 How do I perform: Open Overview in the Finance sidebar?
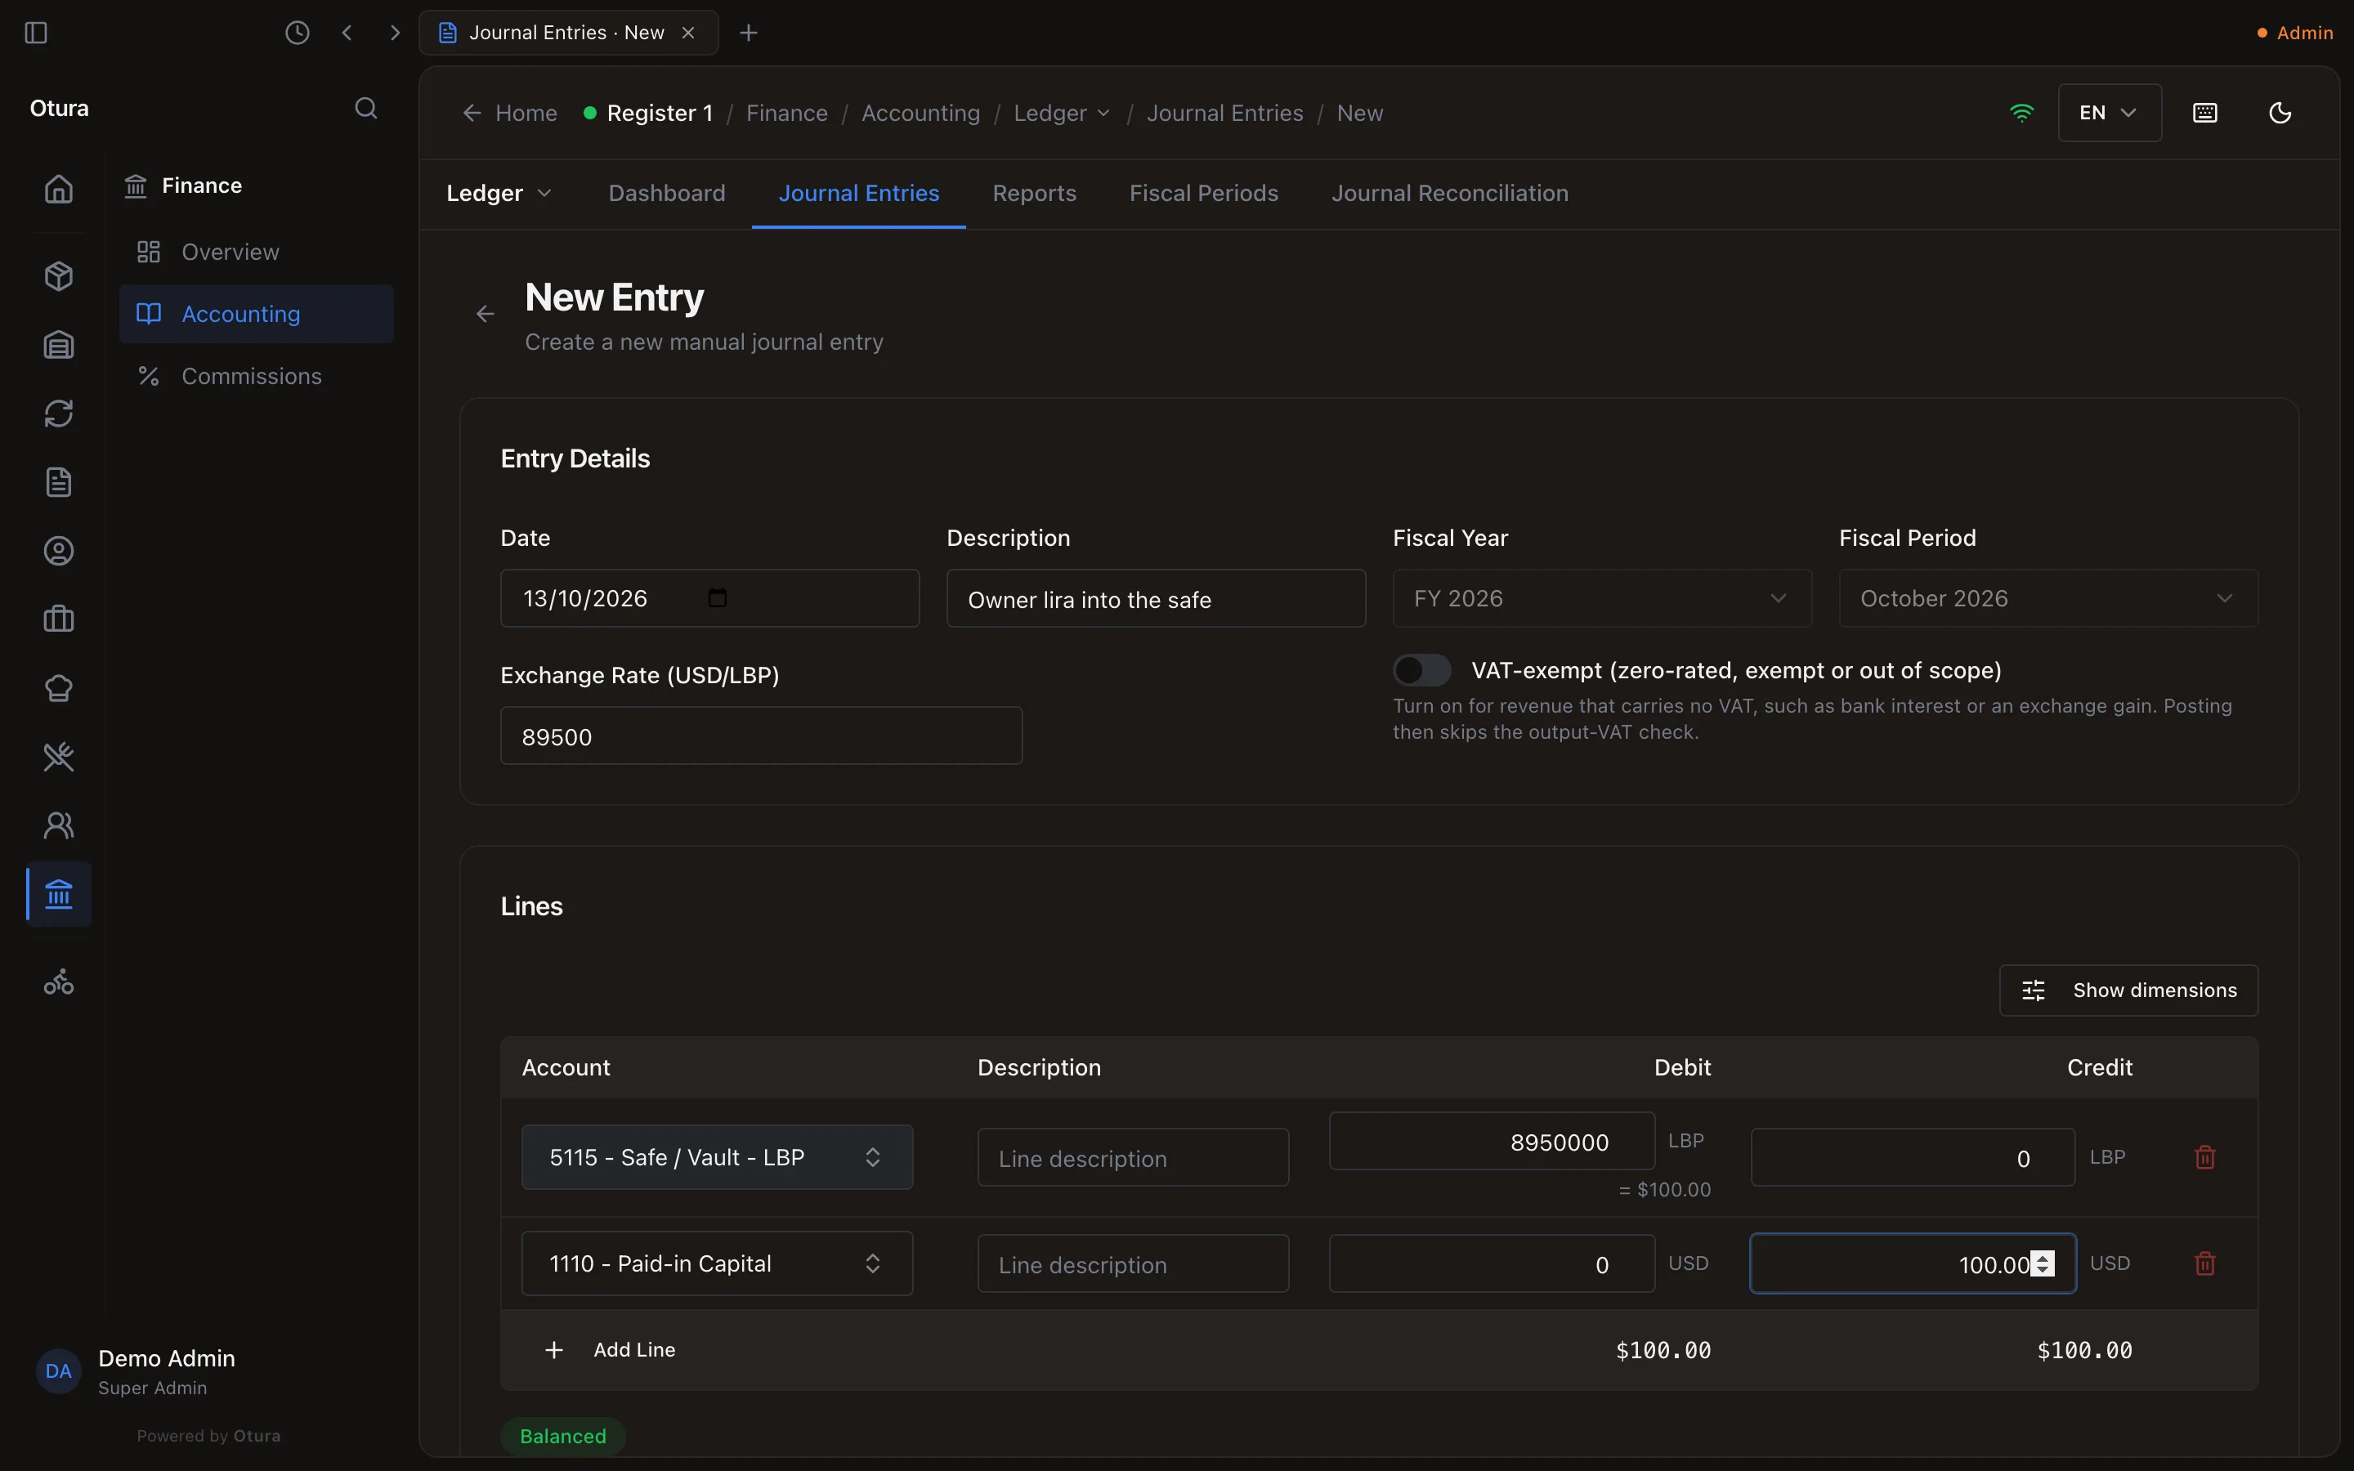point(256,252)
